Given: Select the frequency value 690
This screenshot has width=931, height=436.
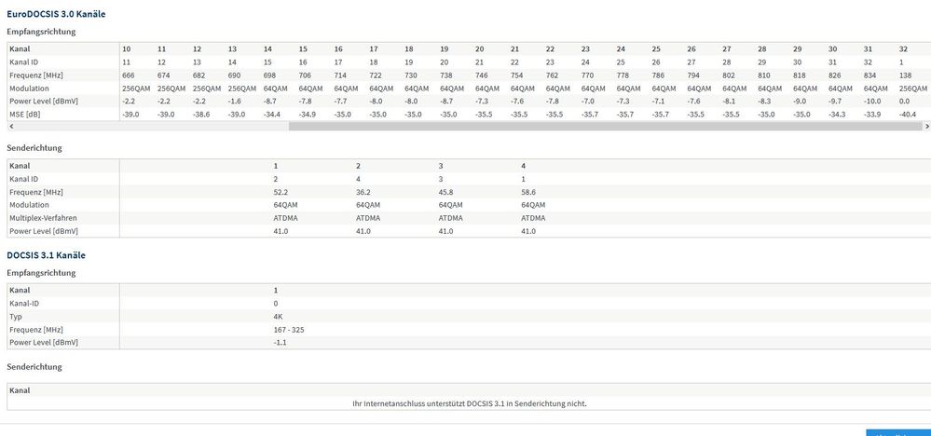Looking at the screenshot, I should [x=235, y=75].
